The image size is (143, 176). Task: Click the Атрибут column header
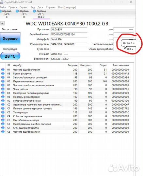(x=38, y=65)
